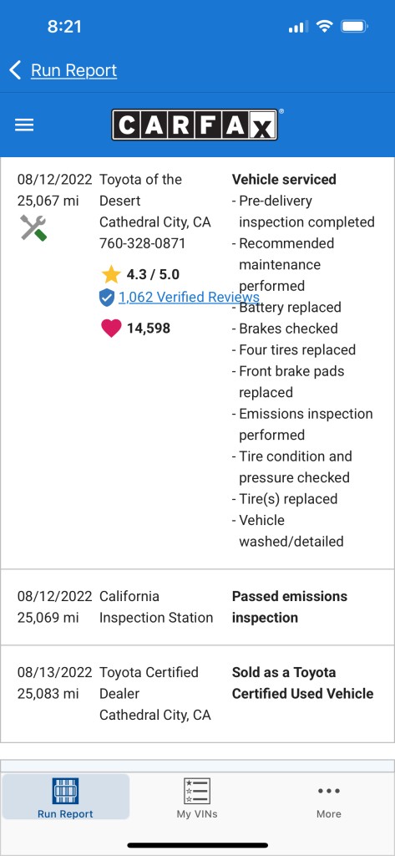Image resolution: width=395 pixels, height=856 pixels.
Task: Tap the three-dot More icon
Action: (x=329, y=791)
